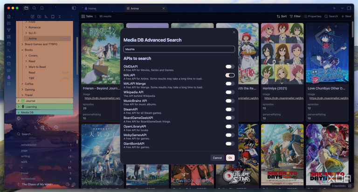
Task: Focus the Mashle search query field
Action: point(179,49)
